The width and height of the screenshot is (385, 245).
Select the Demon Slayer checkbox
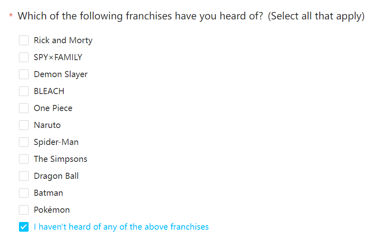tap(24, 74)
